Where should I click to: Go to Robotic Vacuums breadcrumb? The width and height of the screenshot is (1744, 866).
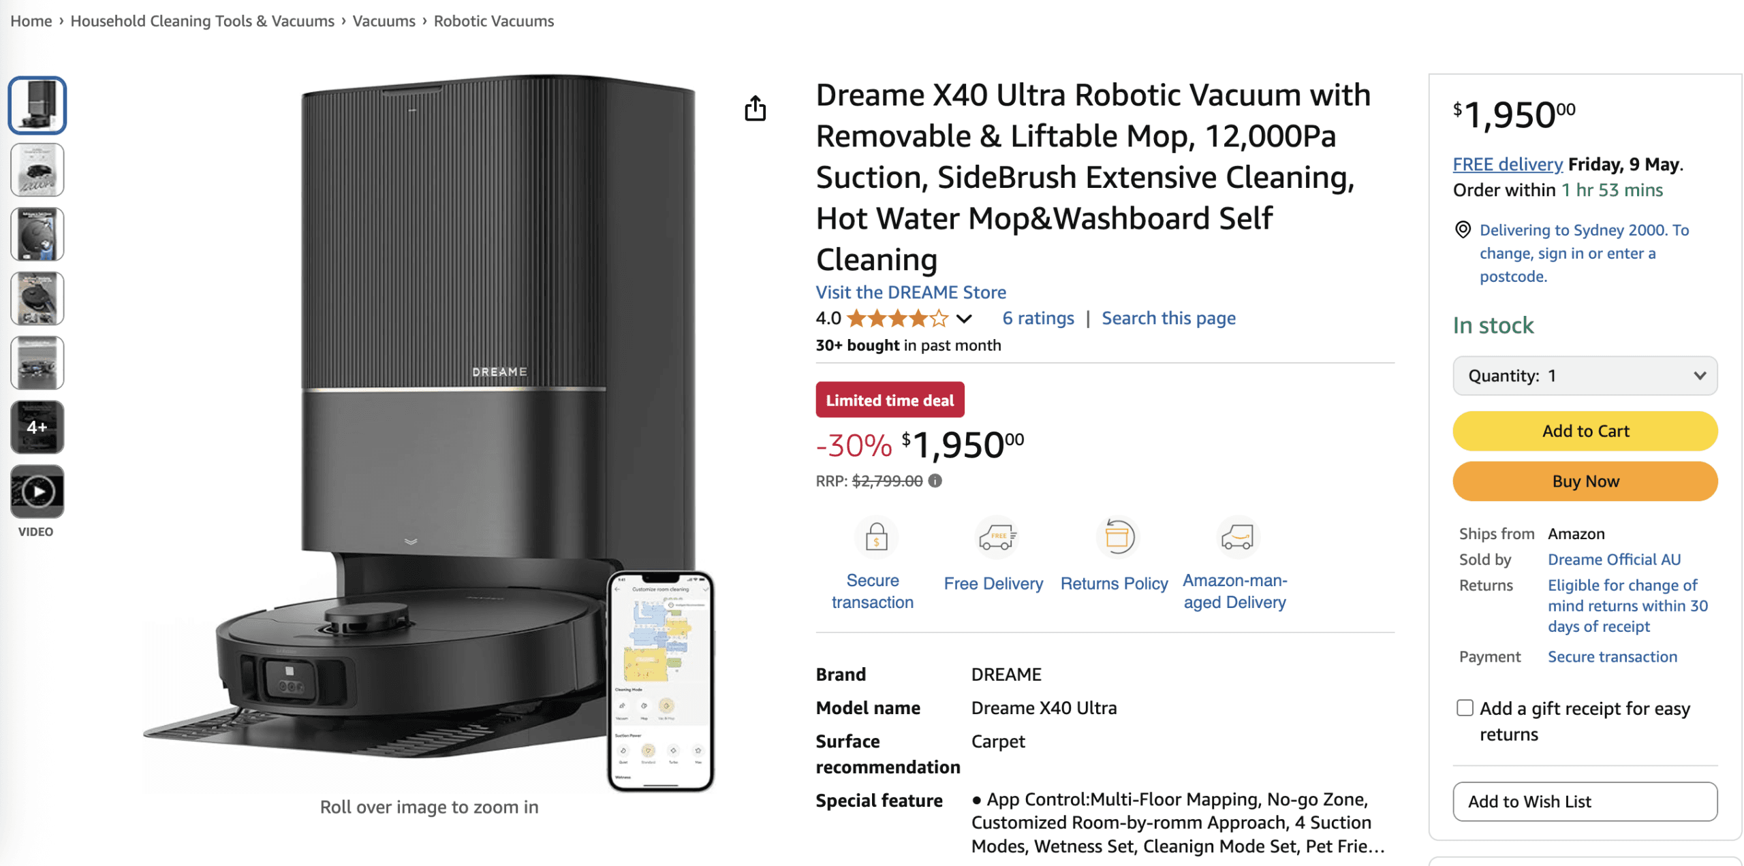click(x=494, y=21)
